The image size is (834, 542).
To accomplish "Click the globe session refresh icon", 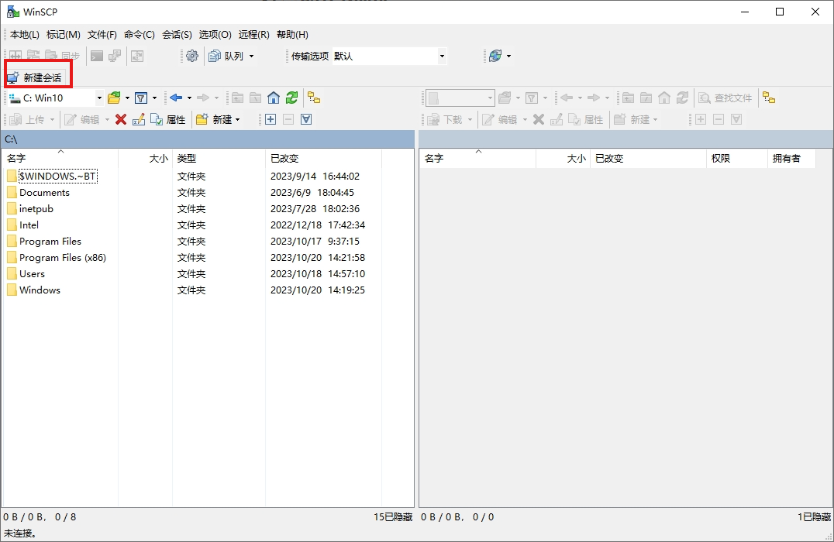I will pyautogui.click(x=495, y=56).
